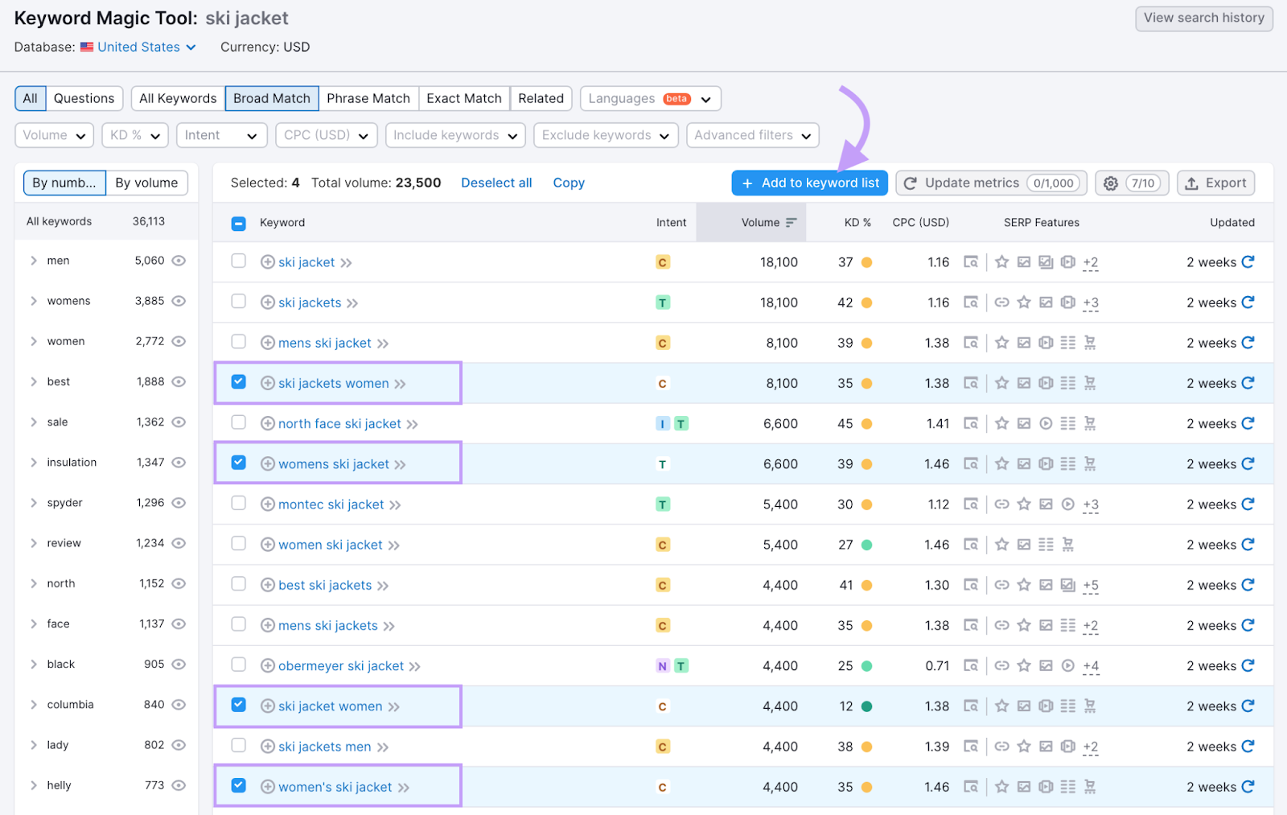Click the Volume column sort icon

(792, 223)
